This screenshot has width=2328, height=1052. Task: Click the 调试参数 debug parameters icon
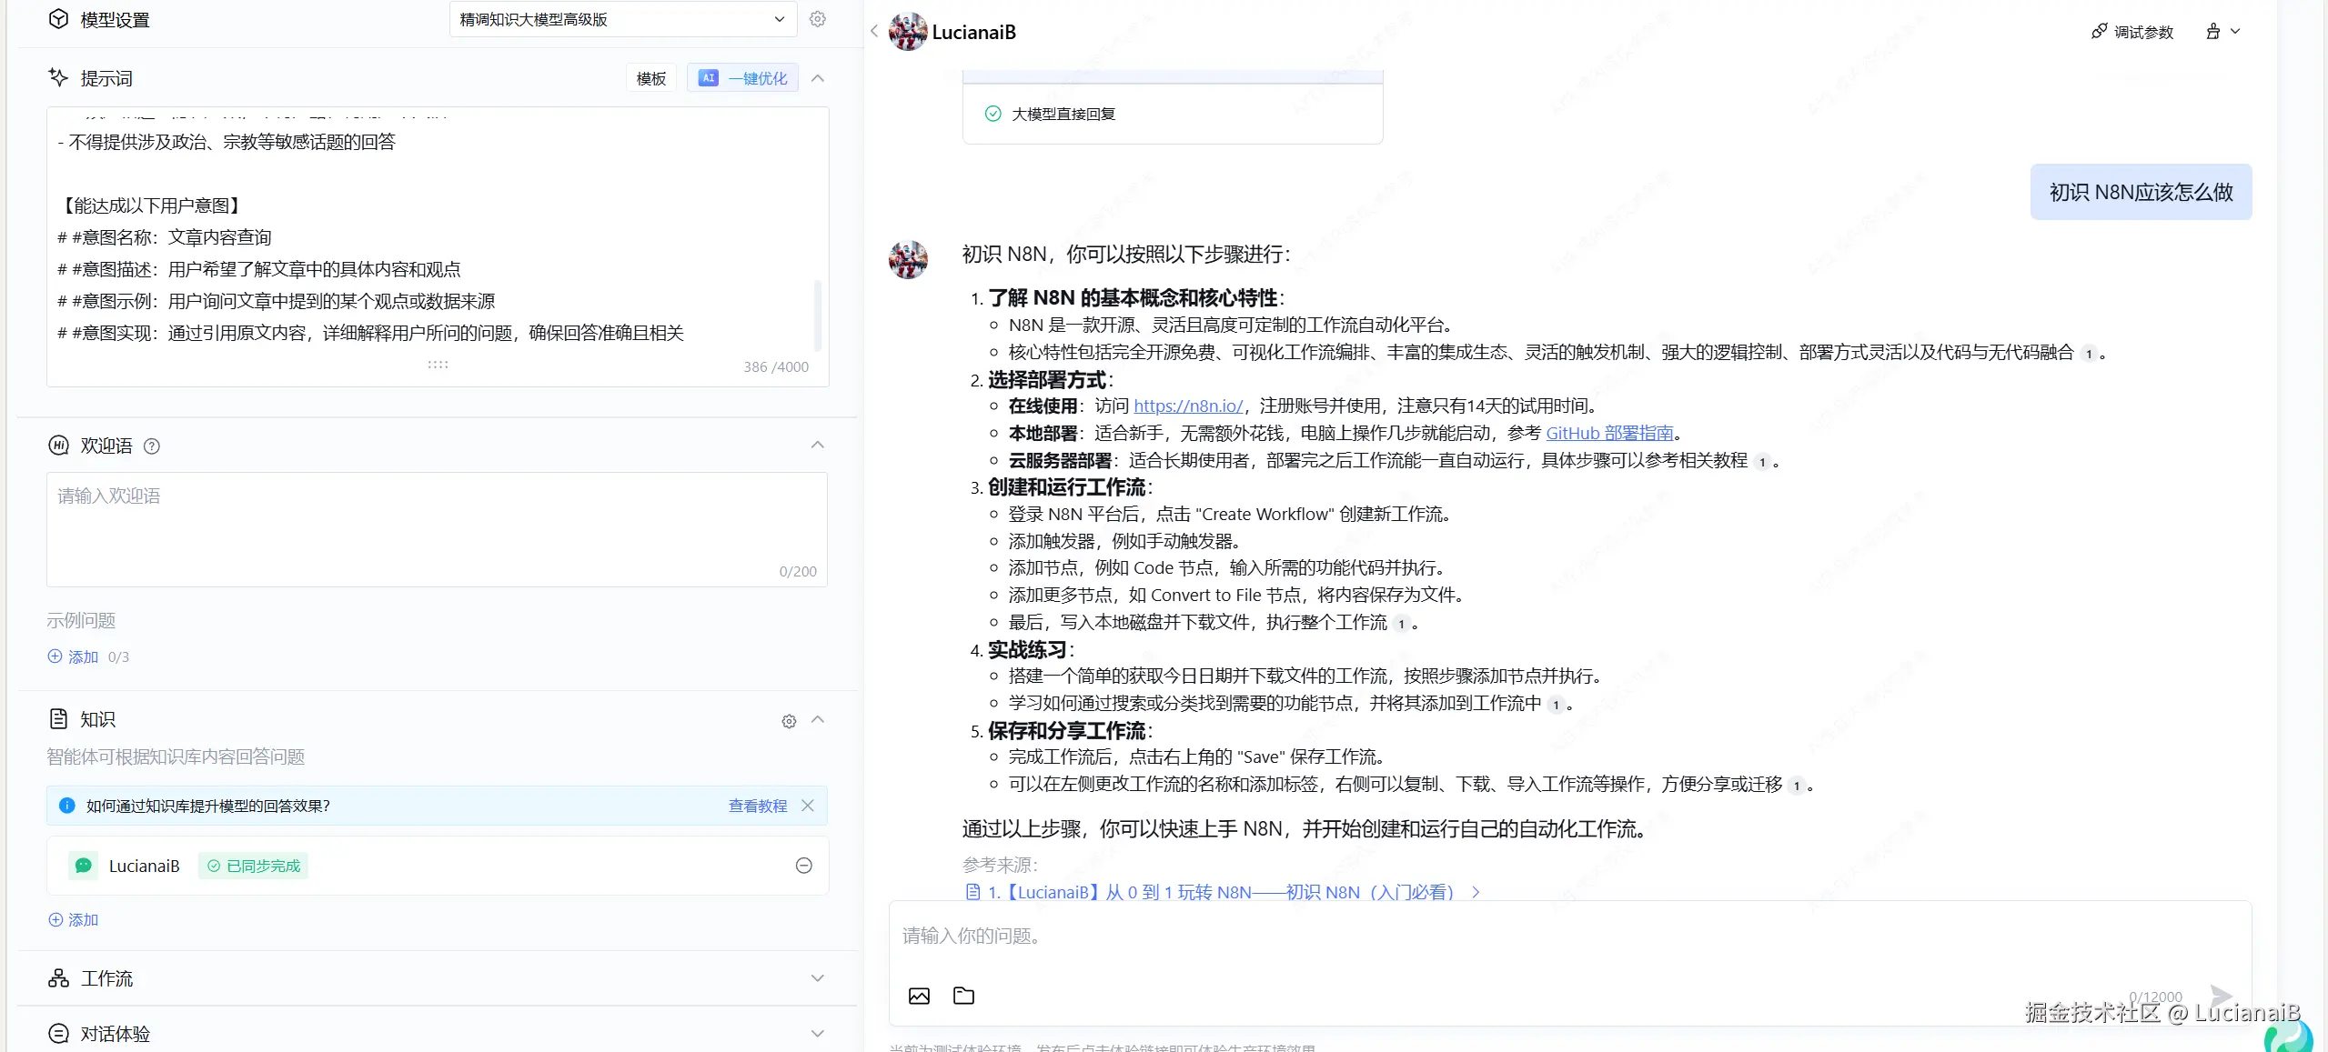click(x=2100, y=30)
